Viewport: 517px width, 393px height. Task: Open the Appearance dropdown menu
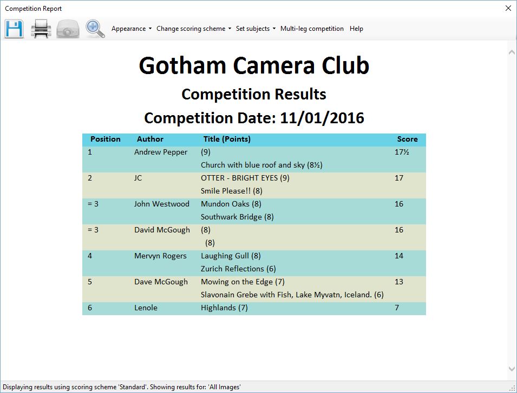132,29
